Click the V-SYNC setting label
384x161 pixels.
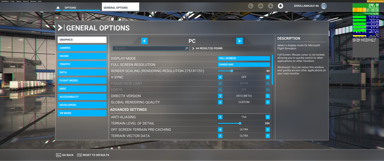point(117,77)
